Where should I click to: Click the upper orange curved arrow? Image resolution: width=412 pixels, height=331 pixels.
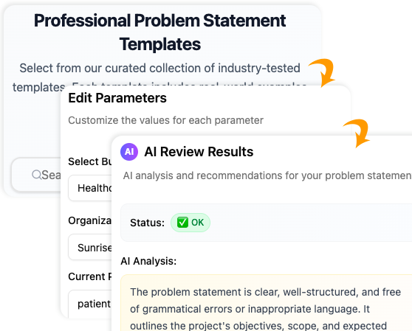[322, 72]
